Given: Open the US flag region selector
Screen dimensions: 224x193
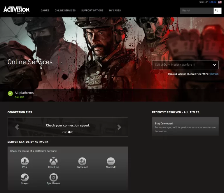Looking at the screenshot, I should click(220, 2).
